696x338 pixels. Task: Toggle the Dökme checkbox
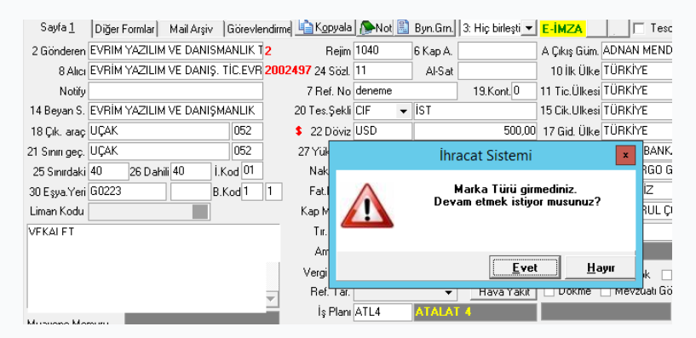[549, 291]
